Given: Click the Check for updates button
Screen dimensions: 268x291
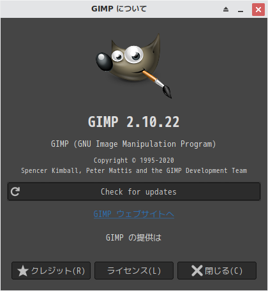Looking at the screenshot, I should click(x=134, y=191).
